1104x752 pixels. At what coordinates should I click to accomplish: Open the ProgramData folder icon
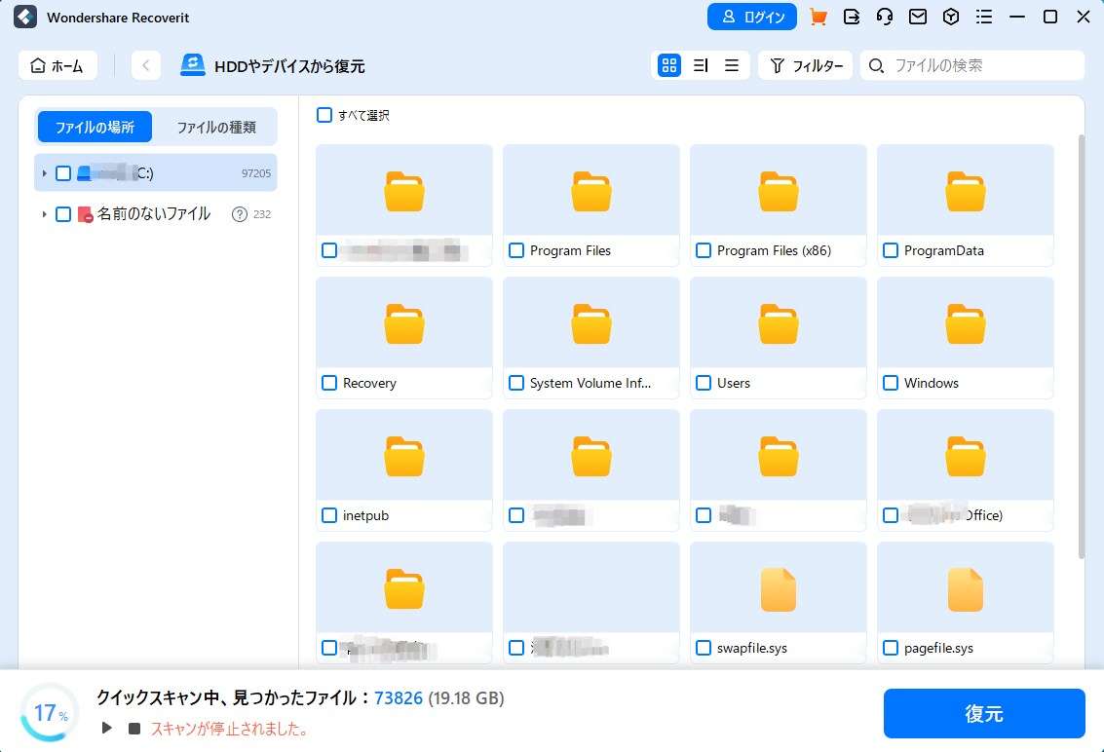[966, 192]
